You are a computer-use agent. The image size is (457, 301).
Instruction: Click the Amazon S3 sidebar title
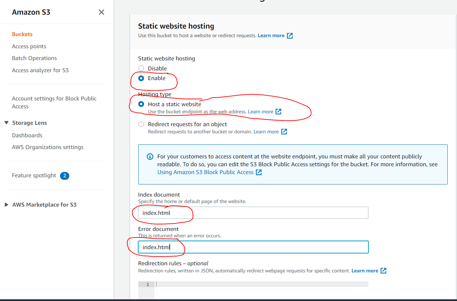31,12
